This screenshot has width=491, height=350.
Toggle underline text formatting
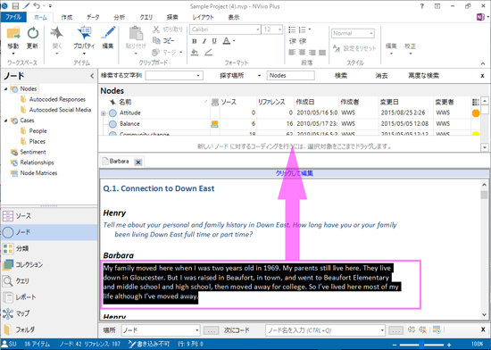click(x=214, y=41)
